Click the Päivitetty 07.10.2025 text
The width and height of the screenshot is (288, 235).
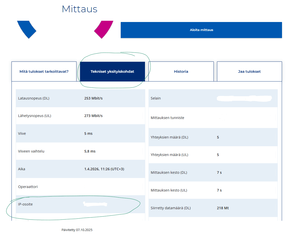point(77,230)
